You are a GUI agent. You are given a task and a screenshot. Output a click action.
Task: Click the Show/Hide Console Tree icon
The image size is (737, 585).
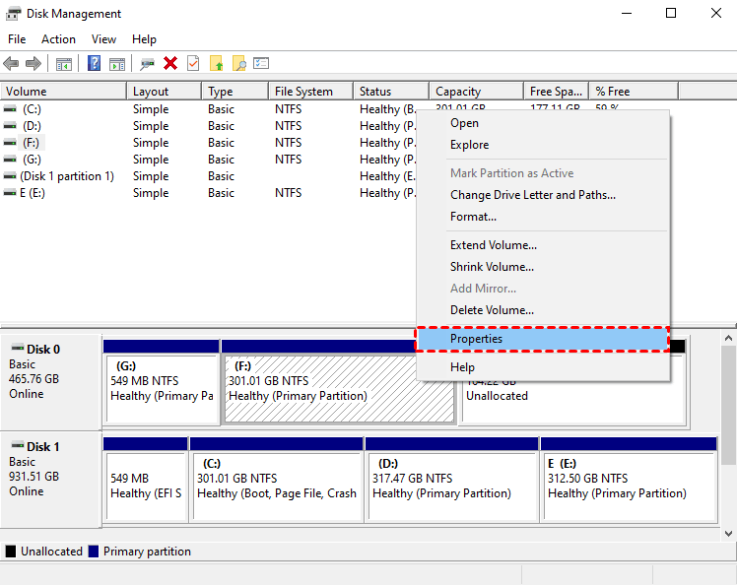pyautogui.click(x=64, y=64)
